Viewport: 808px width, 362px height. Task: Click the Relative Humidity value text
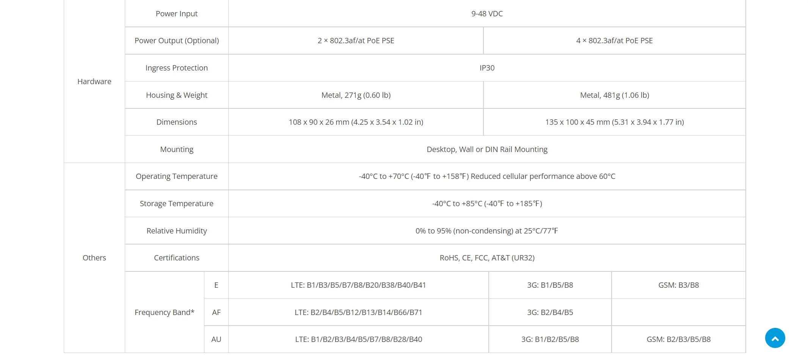click(x=487, y=231)
